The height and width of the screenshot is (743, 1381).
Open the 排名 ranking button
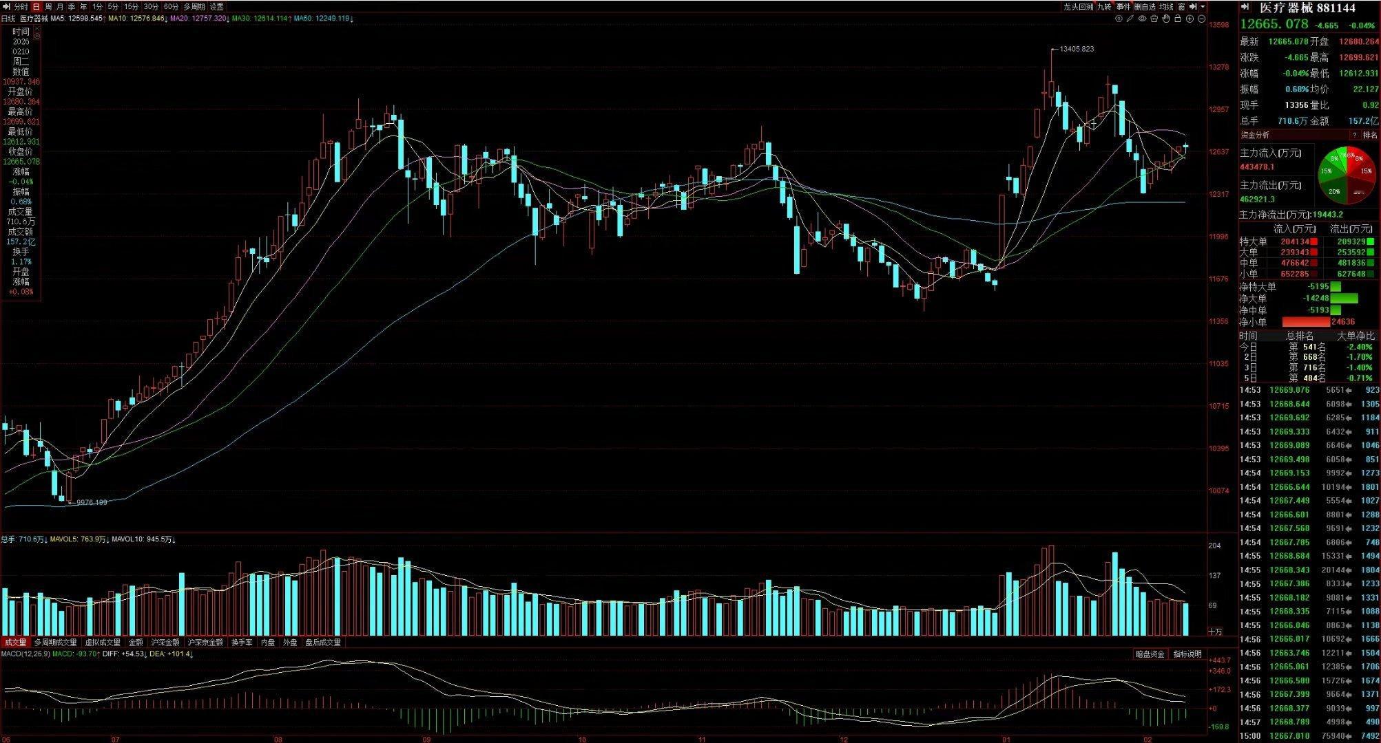tap(1370, 136)
